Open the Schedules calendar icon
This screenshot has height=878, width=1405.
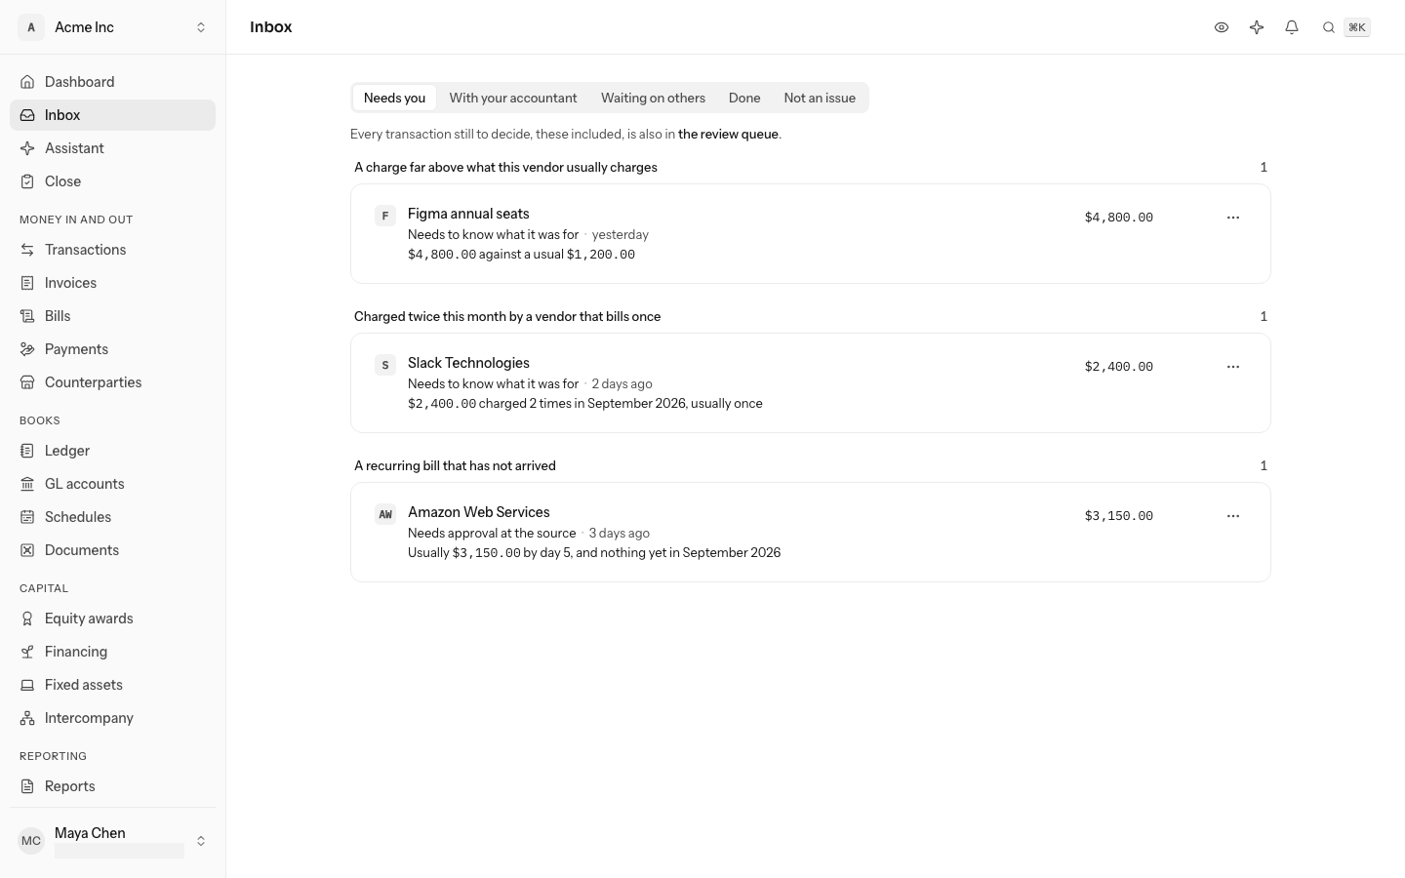pos(27,517)
